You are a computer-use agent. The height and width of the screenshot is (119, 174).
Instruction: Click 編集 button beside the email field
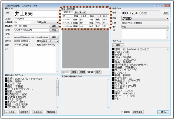pos(54,37)
